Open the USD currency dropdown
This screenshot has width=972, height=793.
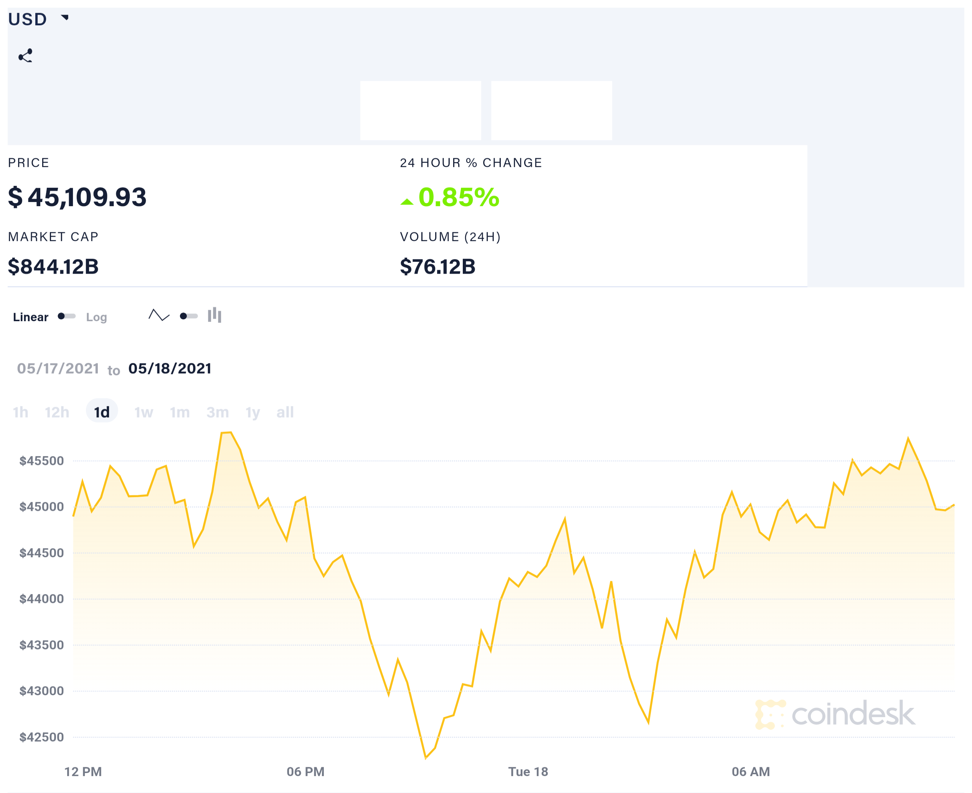[28, 19]
